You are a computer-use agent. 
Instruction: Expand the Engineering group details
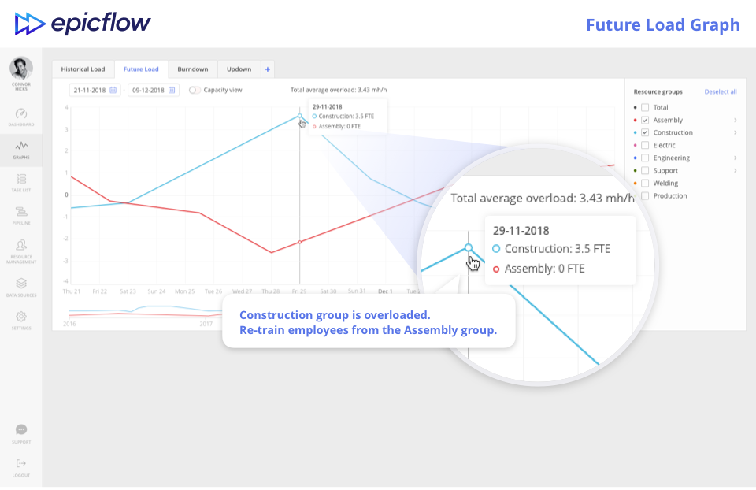point(735,158)
